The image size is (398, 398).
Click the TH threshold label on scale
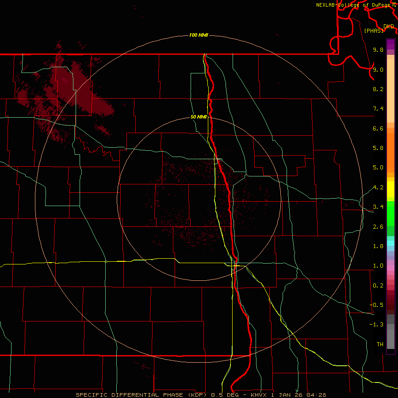pos(380,344)
